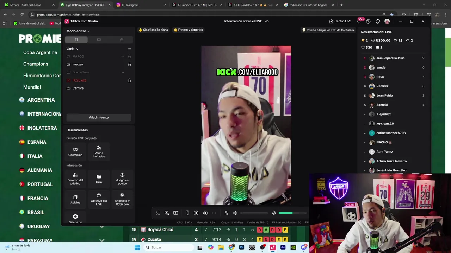Open the Coemisión tool
451x253 pixels.
click(75, 152)
